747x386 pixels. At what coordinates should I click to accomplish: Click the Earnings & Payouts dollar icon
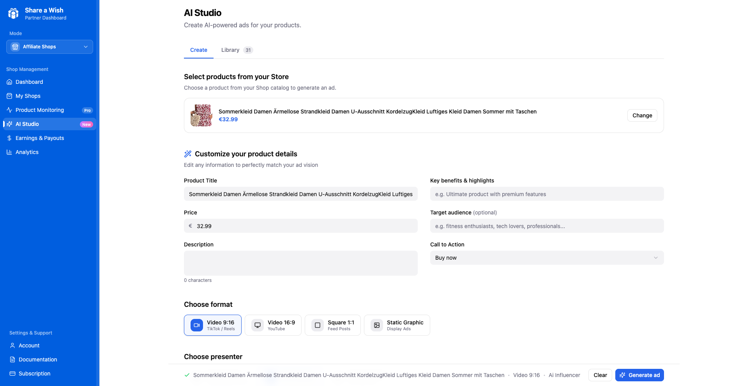[9, 138]
